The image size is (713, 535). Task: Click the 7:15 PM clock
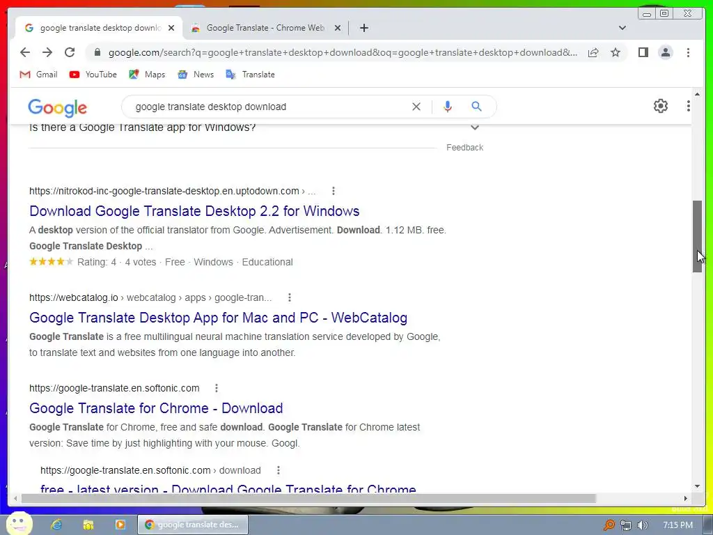(x=677, y=525)
